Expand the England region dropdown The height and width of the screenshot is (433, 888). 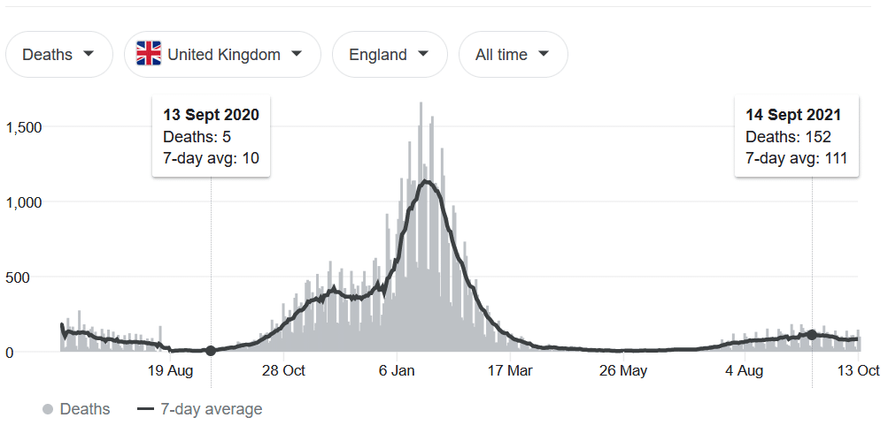(x=389, y=55)
